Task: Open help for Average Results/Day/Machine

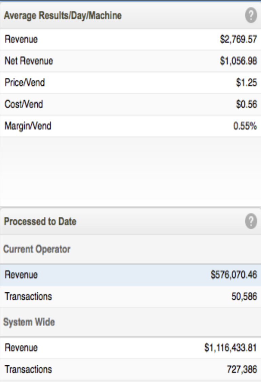Action: click(x=251, y=15)
